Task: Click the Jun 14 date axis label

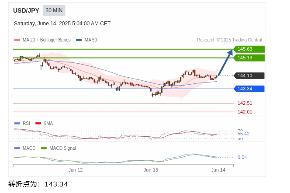Action: tap(218, 170)
